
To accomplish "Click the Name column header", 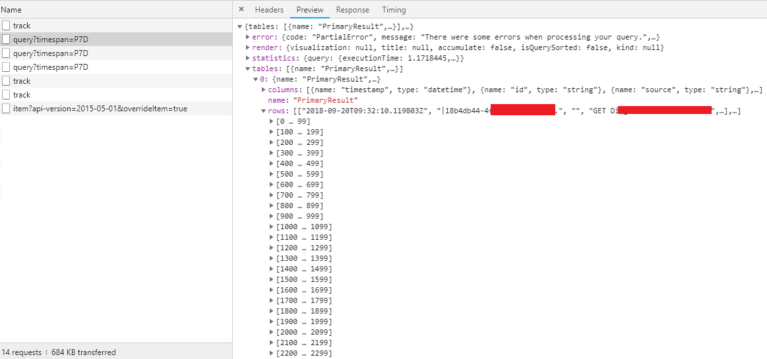I will [116, 10].
